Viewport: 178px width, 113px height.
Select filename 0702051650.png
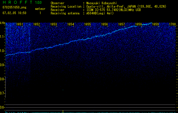14,7
